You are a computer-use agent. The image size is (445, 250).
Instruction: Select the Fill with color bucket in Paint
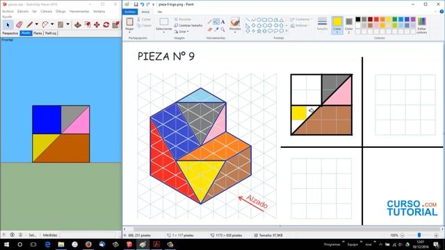pyautogui.click(x=216, y=22)
